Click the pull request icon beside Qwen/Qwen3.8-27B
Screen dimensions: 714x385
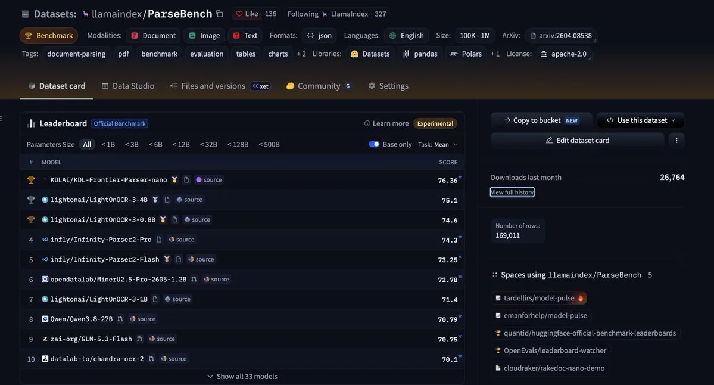tap(120, 319)
